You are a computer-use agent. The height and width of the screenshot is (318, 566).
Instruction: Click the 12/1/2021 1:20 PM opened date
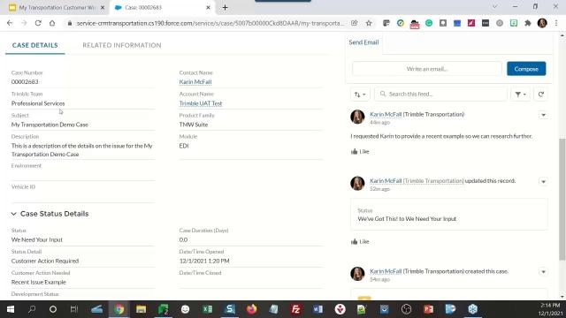click(204, 261)
